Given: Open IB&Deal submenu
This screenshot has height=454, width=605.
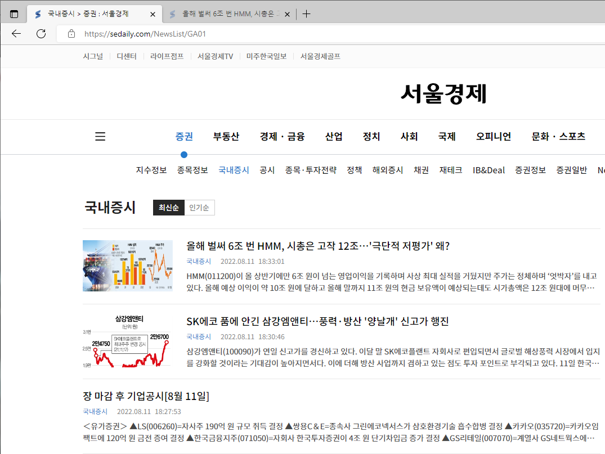Looking at the screenshot, I should 489,170.
